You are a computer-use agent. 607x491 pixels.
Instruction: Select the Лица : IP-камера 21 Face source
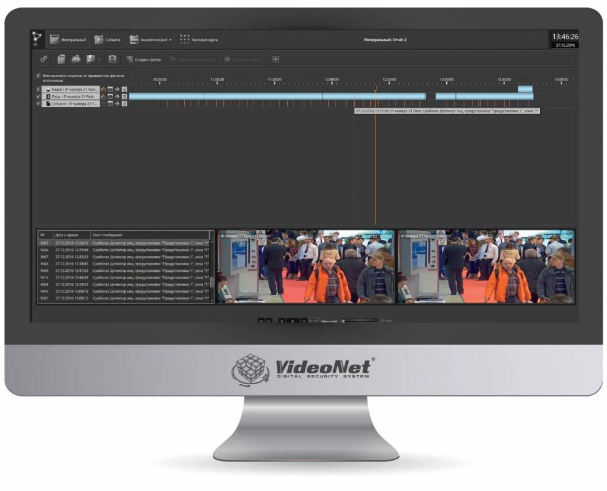tap(71, 96)
